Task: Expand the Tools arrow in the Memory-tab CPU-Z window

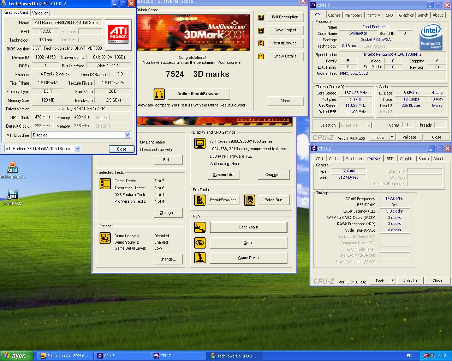Action: pos(393,281)
